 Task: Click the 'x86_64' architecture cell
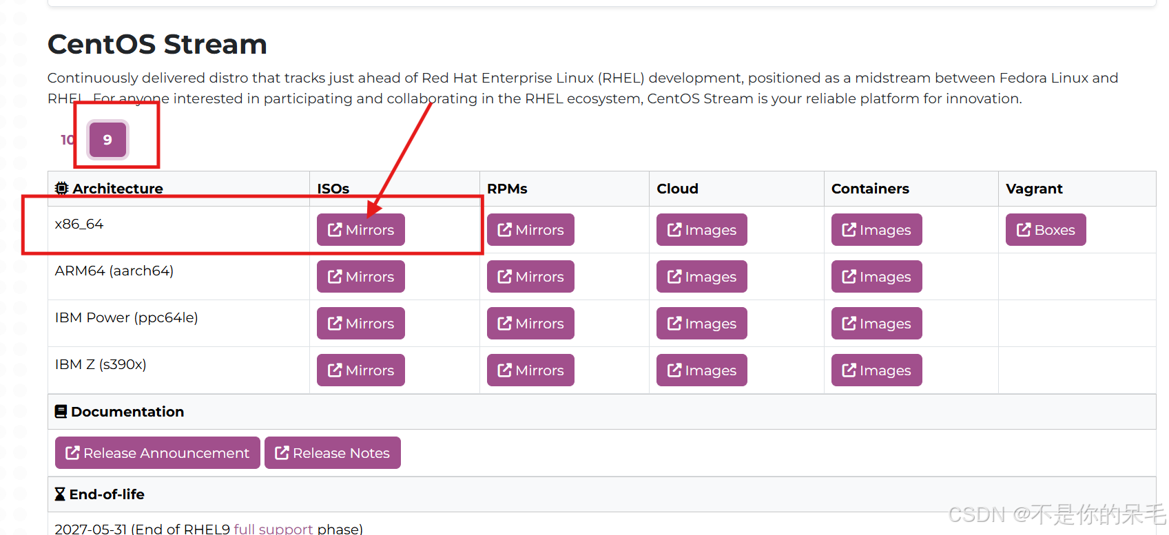tap(178, 230)
